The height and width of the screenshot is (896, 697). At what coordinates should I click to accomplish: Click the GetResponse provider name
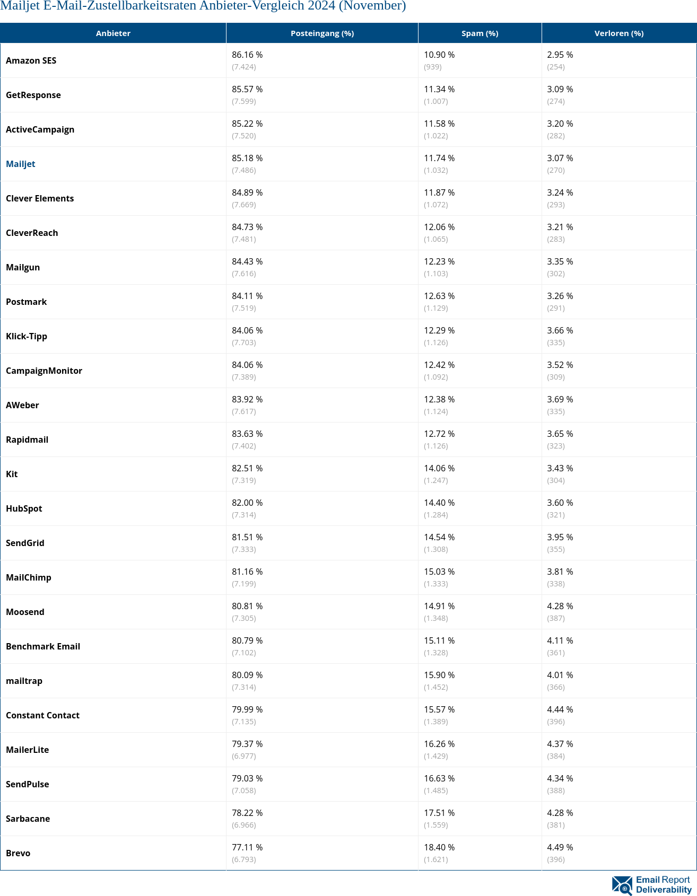pyautogui.click(x=33, y=95)
